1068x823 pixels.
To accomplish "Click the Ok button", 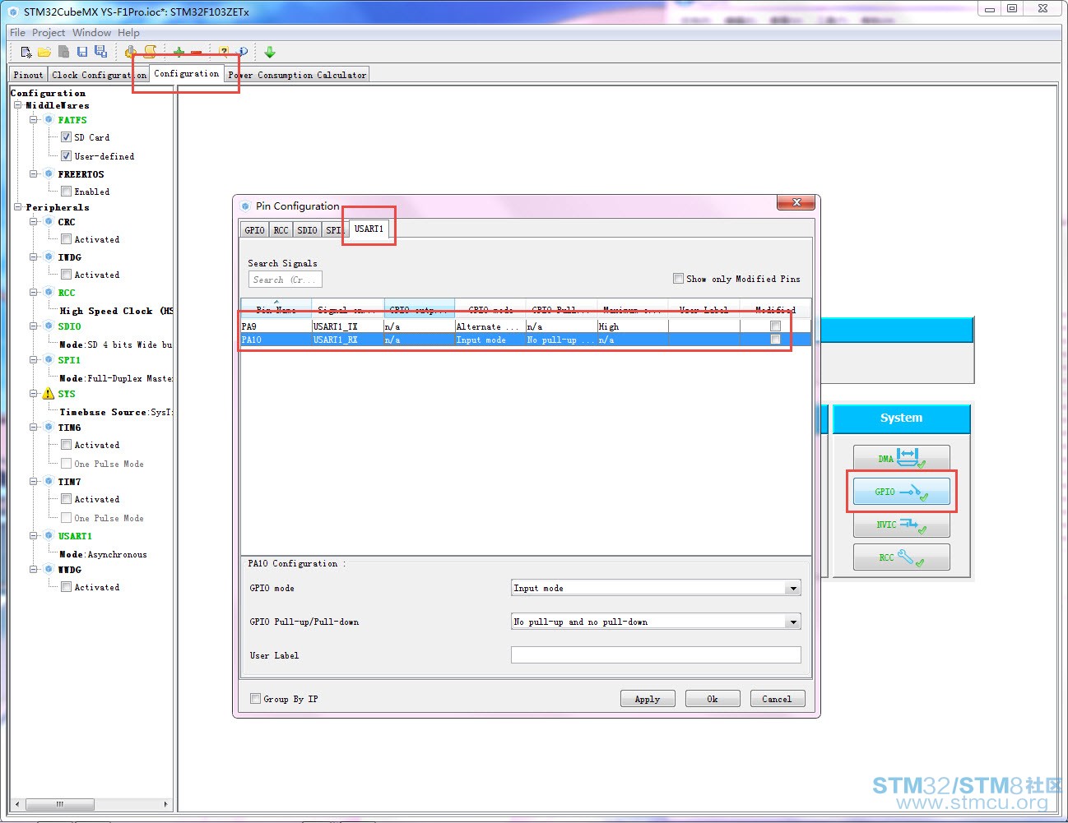I will click(713, 699).
